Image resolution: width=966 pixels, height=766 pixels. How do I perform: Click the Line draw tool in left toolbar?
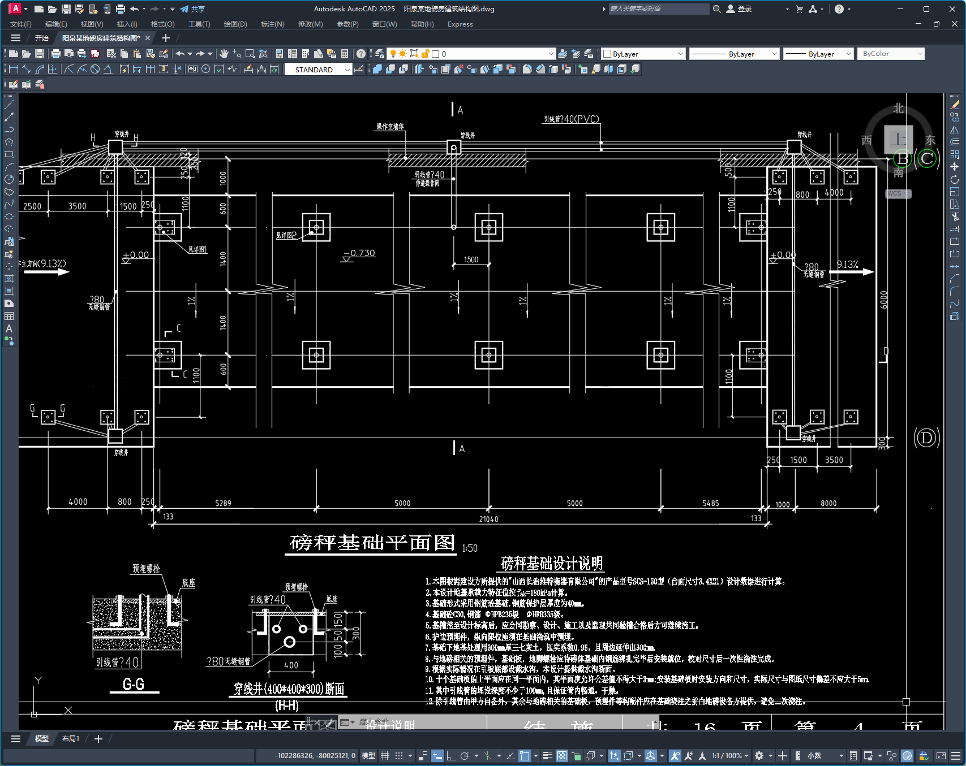[9, 105]
